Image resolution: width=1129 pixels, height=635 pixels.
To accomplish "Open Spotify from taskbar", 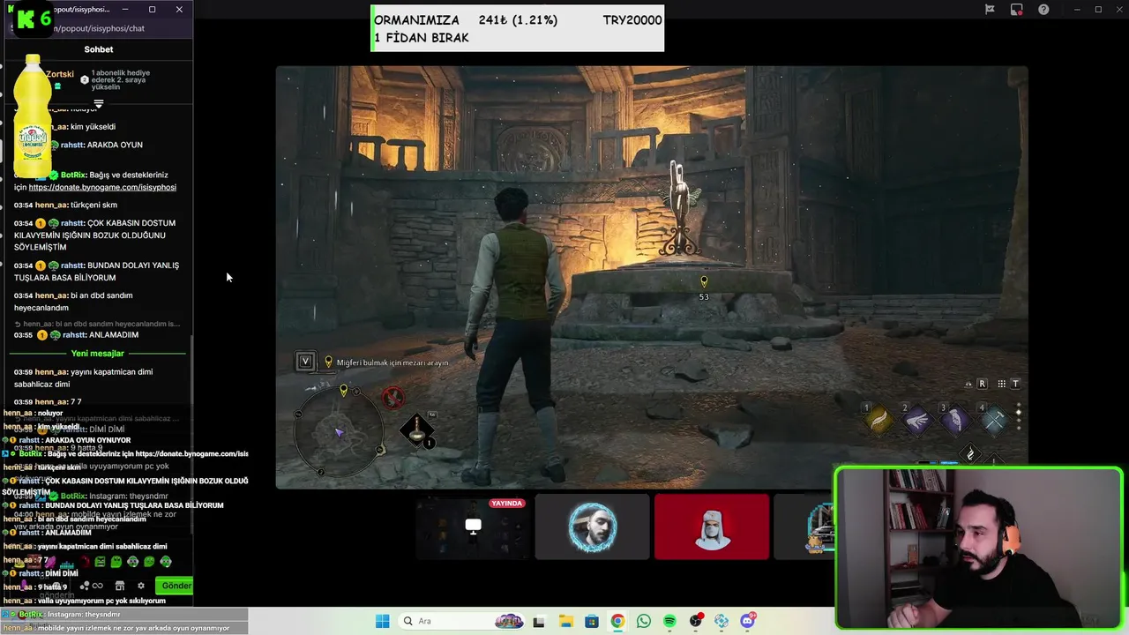I will (669, 621).
